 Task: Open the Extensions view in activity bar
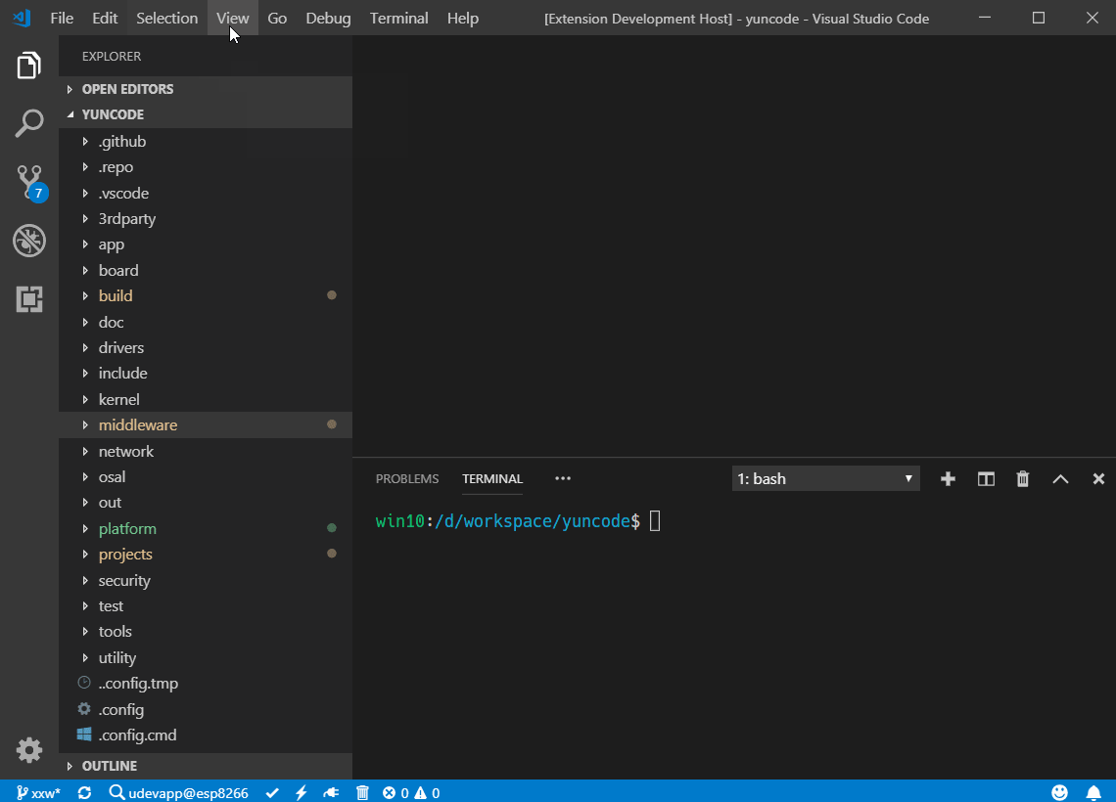(x=29, y=299)
